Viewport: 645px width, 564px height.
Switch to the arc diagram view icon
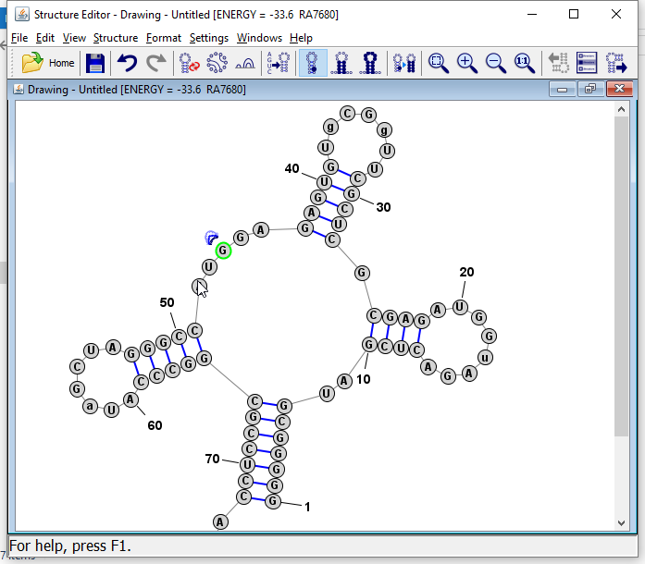click(245, 64)
